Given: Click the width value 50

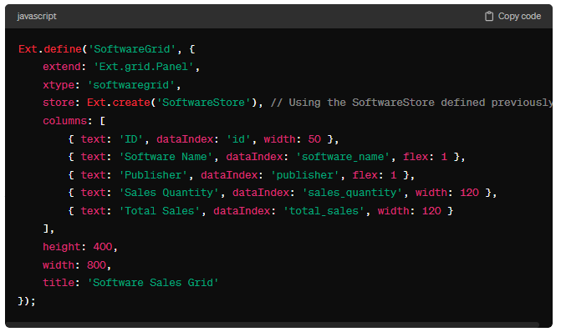Looking at the screenshot, I should click(x=314, y=138).
